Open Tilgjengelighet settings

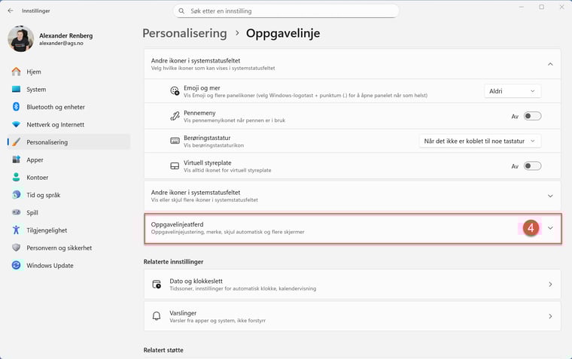69,230
